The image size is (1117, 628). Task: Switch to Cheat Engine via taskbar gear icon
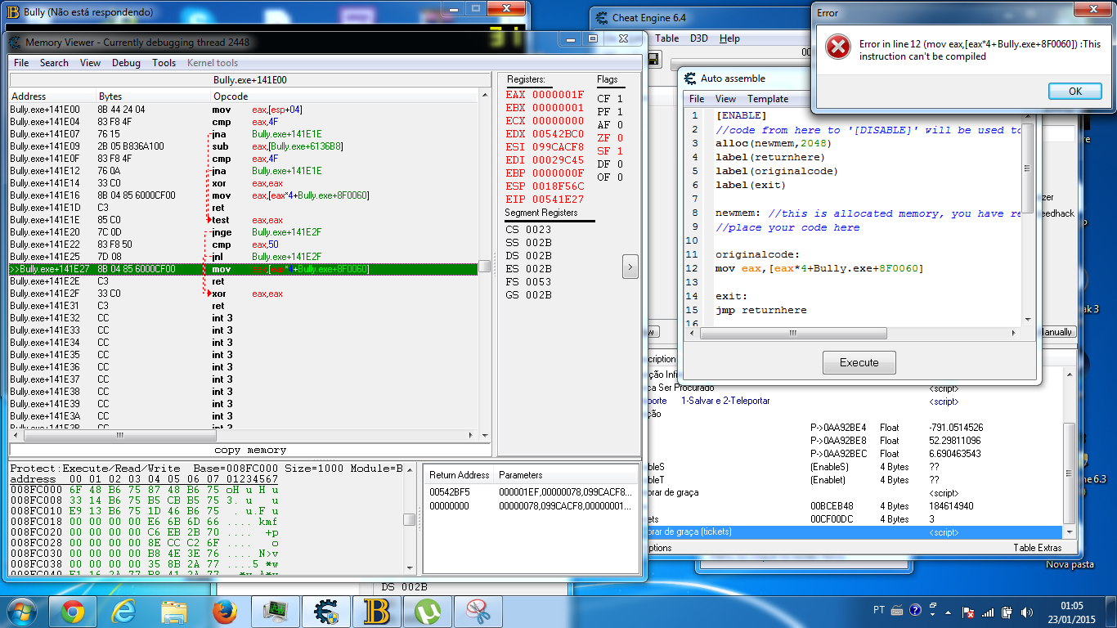coord(325,612)
